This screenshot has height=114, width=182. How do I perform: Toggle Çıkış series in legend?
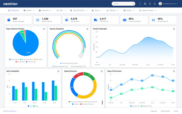(x=36, y=106)
